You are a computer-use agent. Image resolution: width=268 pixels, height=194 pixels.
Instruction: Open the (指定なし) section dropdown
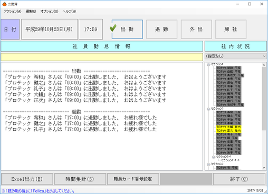point(236,56)
